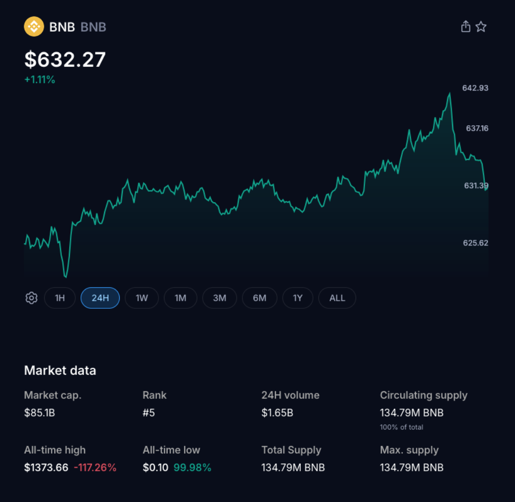Switch to the 6M chart range
Viewport: 515px width, 502px height.
pyautogui.click(x=260, y=298)
